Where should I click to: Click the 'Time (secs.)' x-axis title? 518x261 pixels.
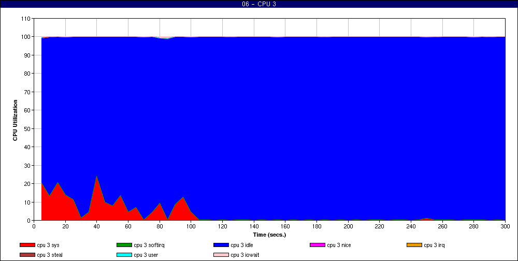click(269, 235)
